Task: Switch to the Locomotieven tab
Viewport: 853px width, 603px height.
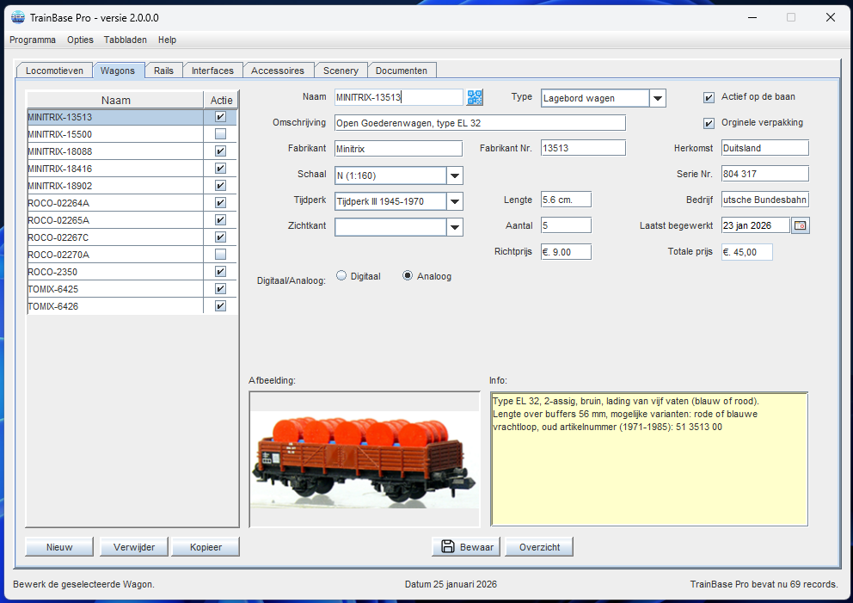Action: pos(54,71)
